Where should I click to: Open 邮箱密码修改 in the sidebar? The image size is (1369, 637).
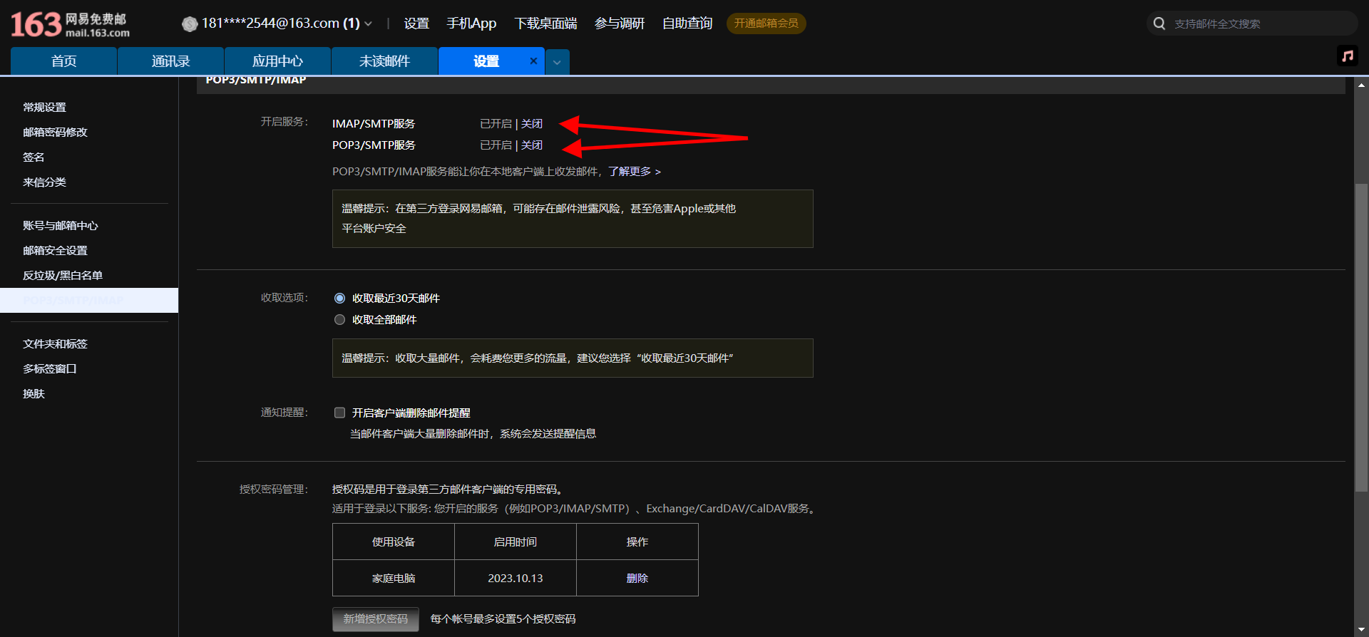[x=55, y=133]
